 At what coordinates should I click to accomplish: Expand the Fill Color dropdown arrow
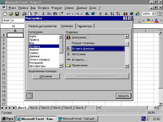(x=152, y=21)
